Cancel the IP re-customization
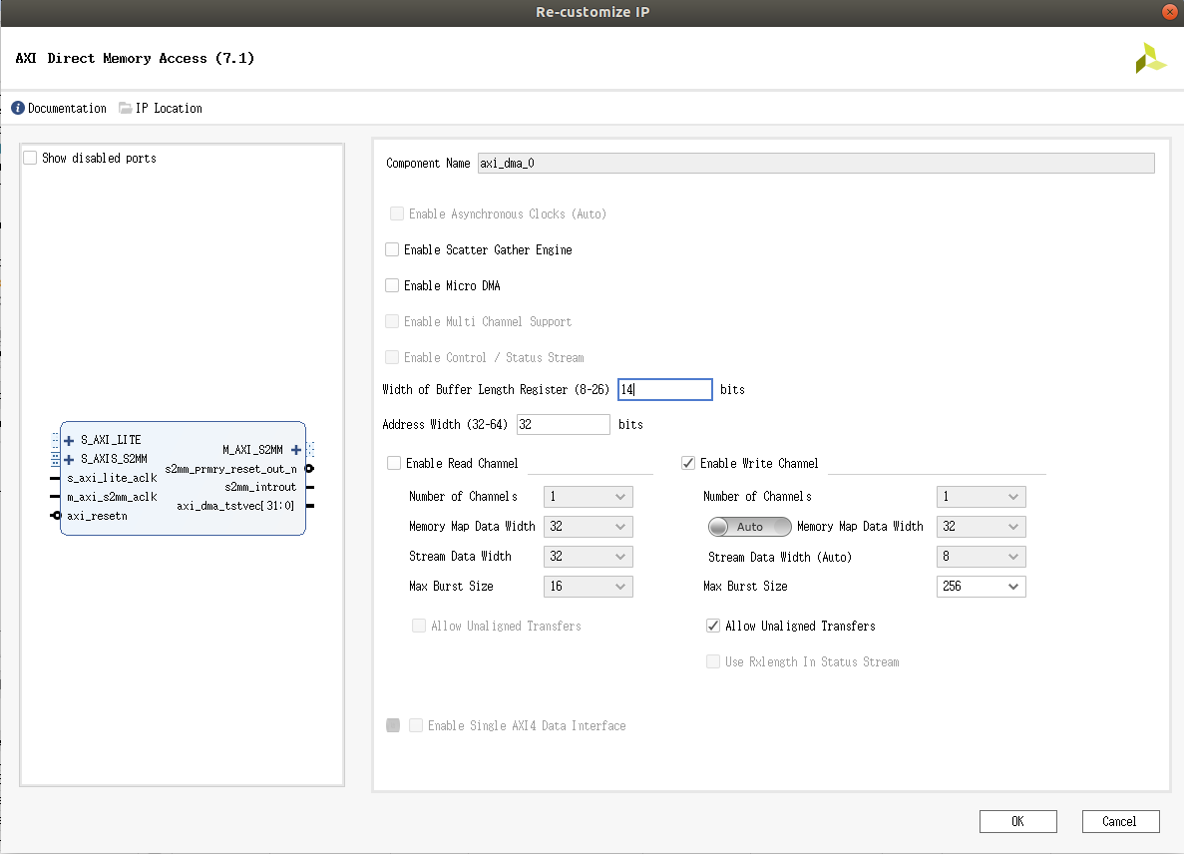Screen dimensions: 1184x854 pyautogui.click(x=1120, y=821)
